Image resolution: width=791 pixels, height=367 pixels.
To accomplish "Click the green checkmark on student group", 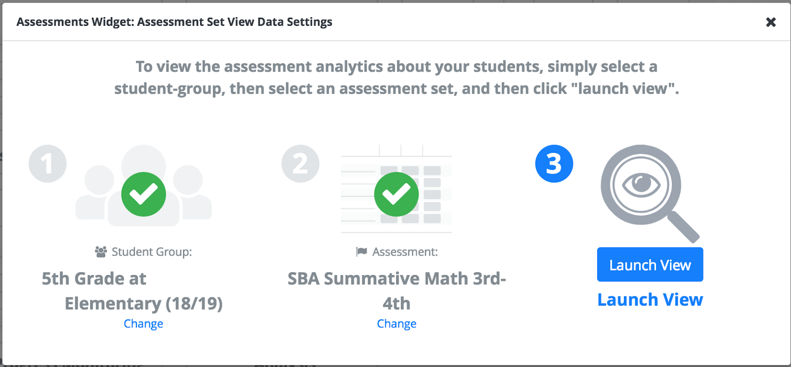I will 143,194.
